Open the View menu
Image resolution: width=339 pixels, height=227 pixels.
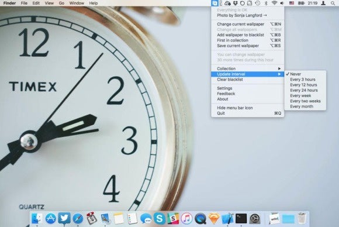[x=49, y=3]
